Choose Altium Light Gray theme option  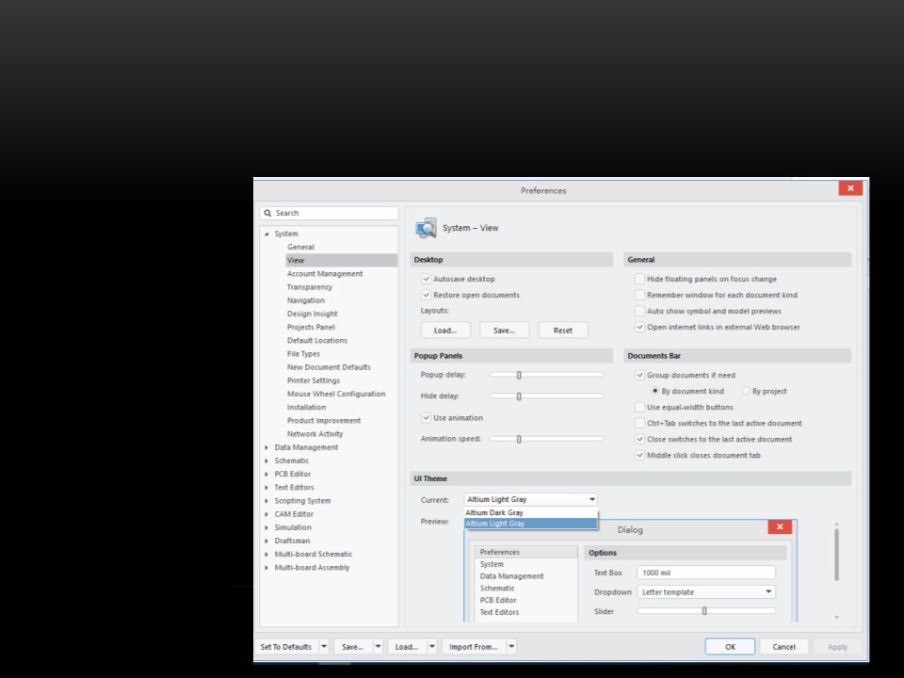530,524
